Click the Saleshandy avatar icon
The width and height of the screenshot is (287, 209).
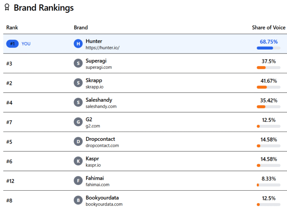(x=78, y=102)
